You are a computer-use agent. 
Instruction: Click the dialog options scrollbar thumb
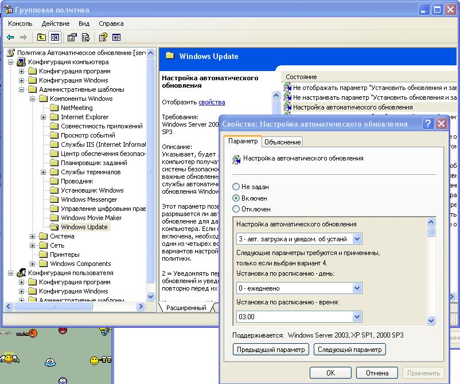click(431, 232)
